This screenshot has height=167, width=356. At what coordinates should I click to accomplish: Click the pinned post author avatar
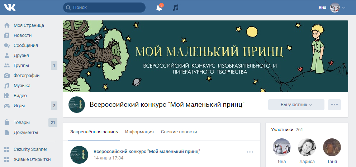79,155
